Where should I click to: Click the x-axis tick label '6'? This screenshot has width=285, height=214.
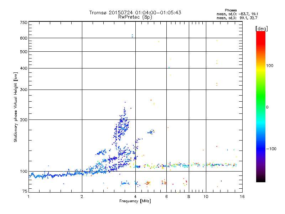click(166, 197)
